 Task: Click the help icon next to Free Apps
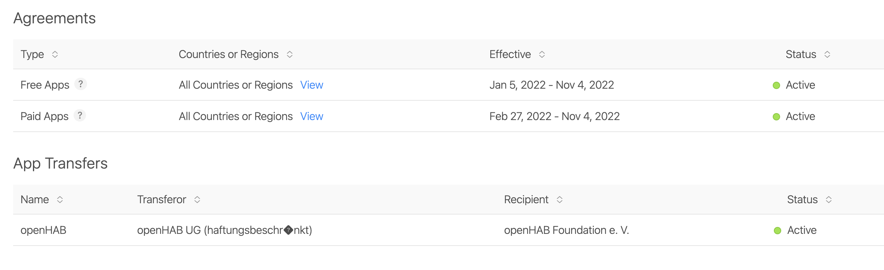(x=81, y=84)
